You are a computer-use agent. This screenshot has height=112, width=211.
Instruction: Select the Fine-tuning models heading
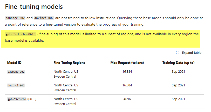click(x=34, y=6)
